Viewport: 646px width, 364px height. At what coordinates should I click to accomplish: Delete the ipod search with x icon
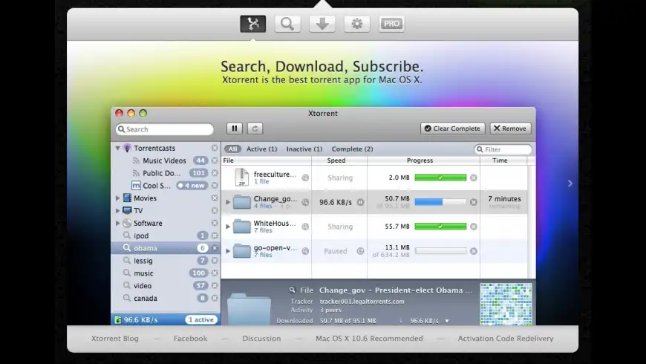(x=215, y=235)
